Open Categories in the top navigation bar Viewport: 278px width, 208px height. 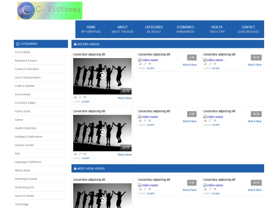(154, 29)
